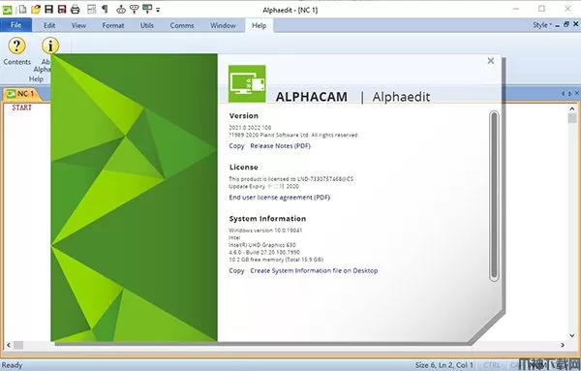This screenshot has height=371, width=581.
Task: Restore the inner document window
Action: pyautogui.click(x=566, y=24)
